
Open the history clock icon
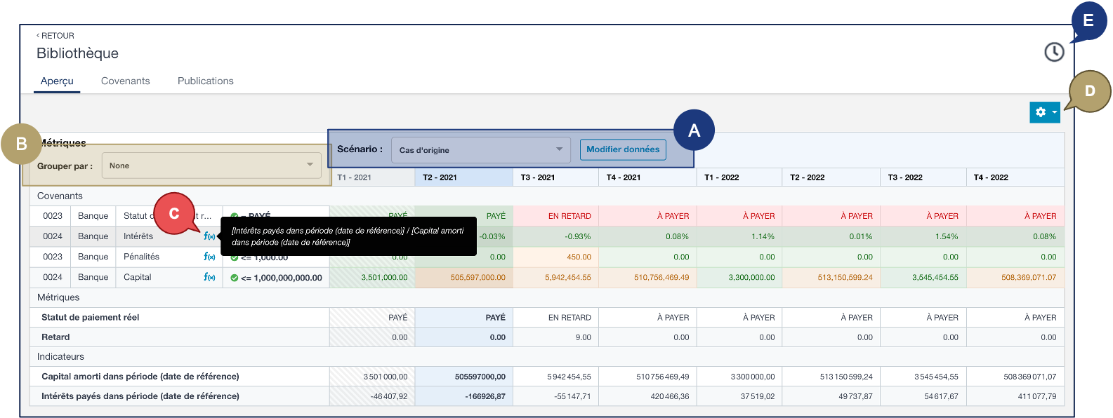pyautogui.click(x=1053, y=52)
